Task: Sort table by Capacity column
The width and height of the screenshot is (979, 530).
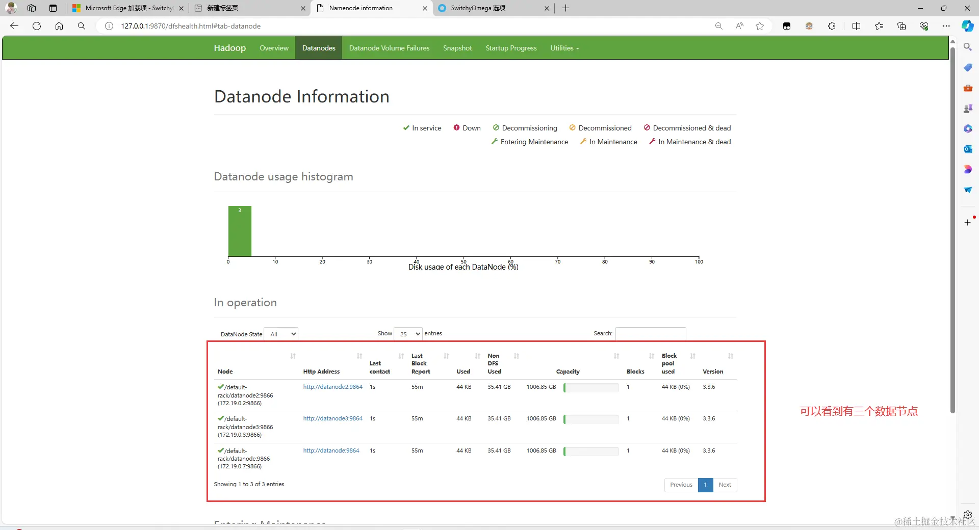Action: (x=572, y=364)
